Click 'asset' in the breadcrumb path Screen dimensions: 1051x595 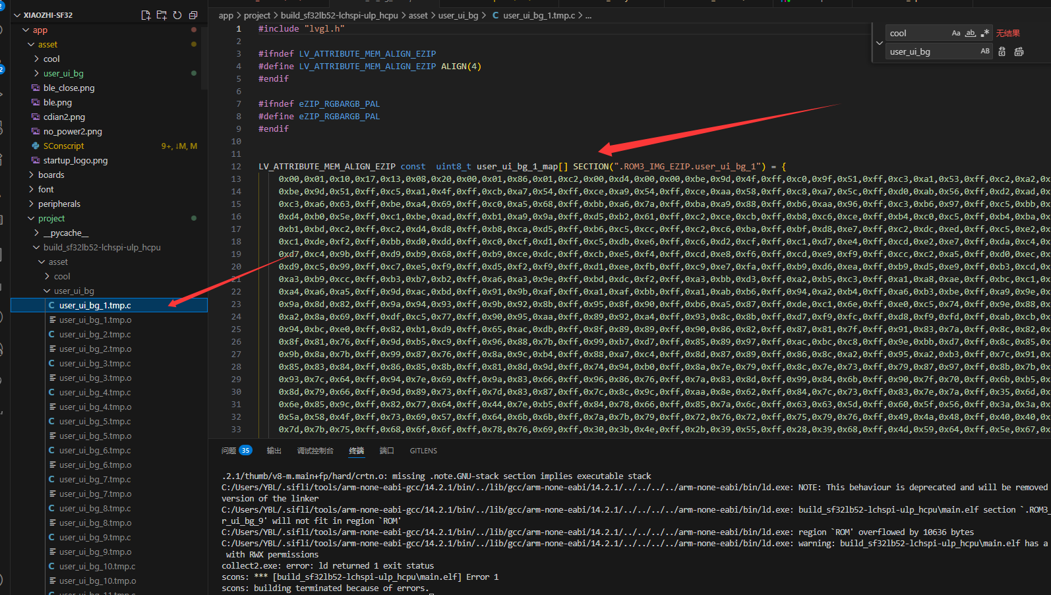point(418,15)
